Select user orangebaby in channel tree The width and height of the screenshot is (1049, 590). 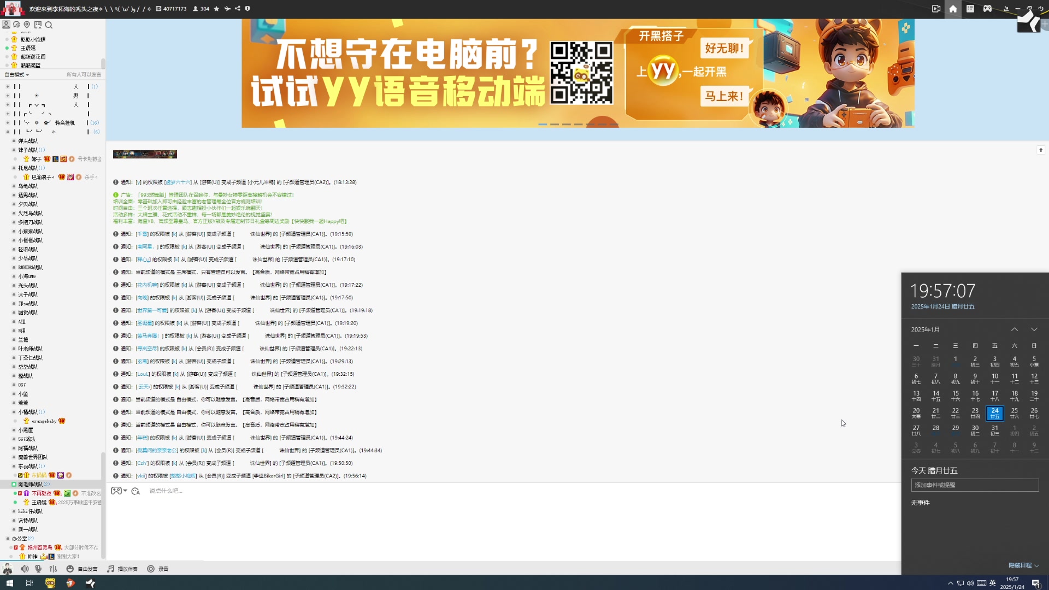pyautogui.click(x=44, y=421)
